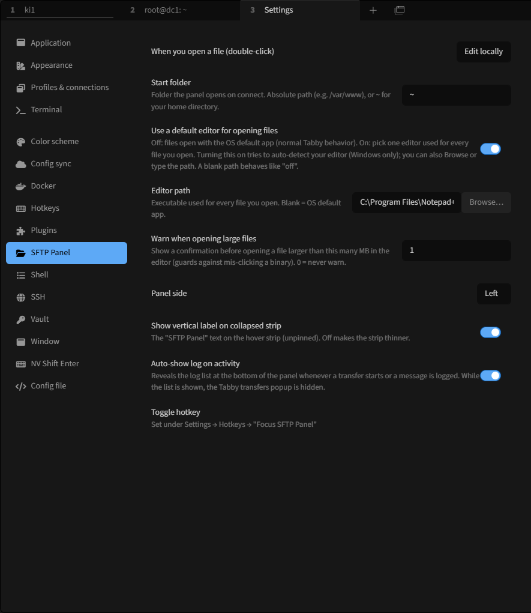This screenshot has width=531, height=613.
Task: Open the Color scheme section
Action: point(67,142)
